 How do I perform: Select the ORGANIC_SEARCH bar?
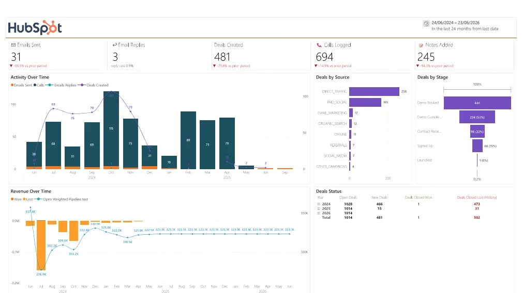(x=351, y=123)
